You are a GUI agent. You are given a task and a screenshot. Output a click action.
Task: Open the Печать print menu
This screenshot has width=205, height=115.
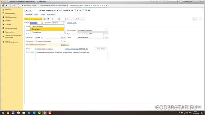tap(69, 19)
